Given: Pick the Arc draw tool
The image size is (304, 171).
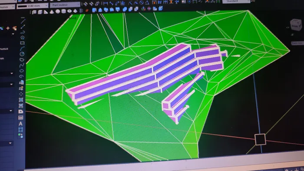Looking at the screenshot, I should 23,49.
